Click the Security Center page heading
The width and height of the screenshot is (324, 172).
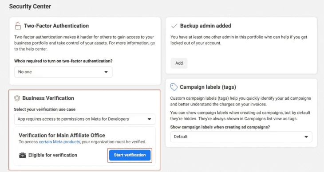pyautogui.click(x=30, y=6)
